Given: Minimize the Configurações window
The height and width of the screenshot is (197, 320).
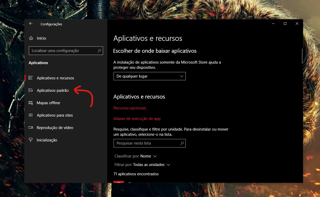Looking at the screenshot, I should point(273,24).
